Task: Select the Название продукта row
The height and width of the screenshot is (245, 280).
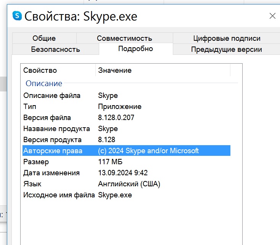Action: 126,129
